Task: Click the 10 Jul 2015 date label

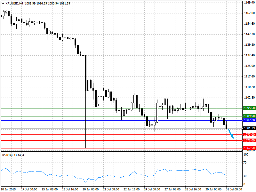Action: (x=8, y=189)
